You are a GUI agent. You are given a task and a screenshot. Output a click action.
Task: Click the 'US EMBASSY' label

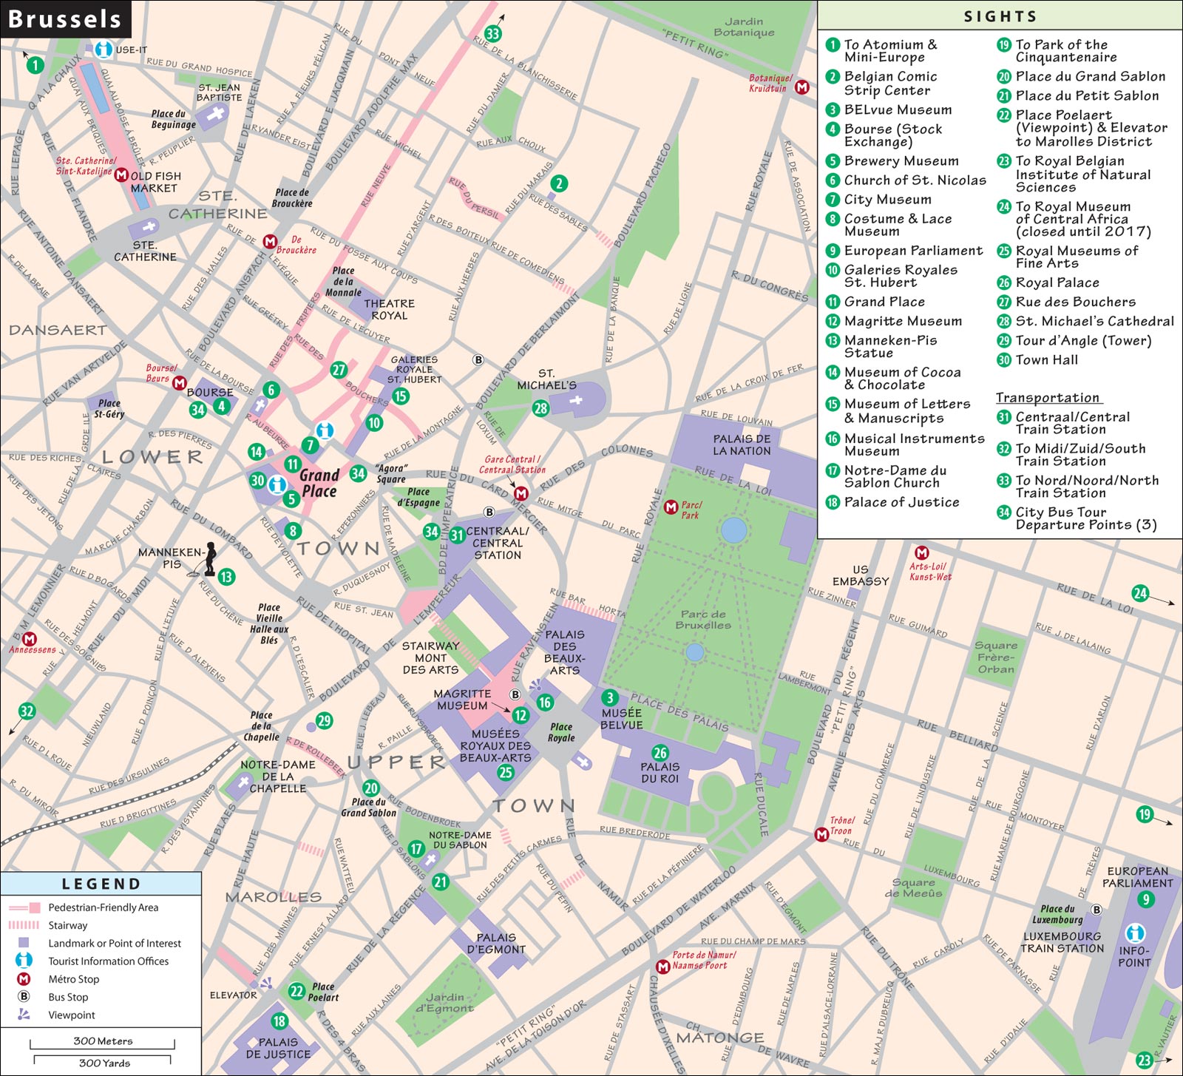tap(861, 575)
